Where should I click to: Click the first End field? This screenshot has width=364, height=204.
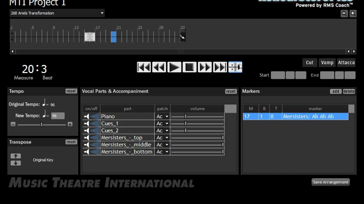point(327,75)
